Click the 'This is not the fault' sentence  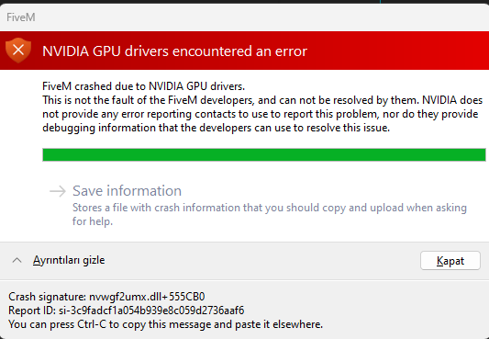pyautogui.click(x=262, y=100)
